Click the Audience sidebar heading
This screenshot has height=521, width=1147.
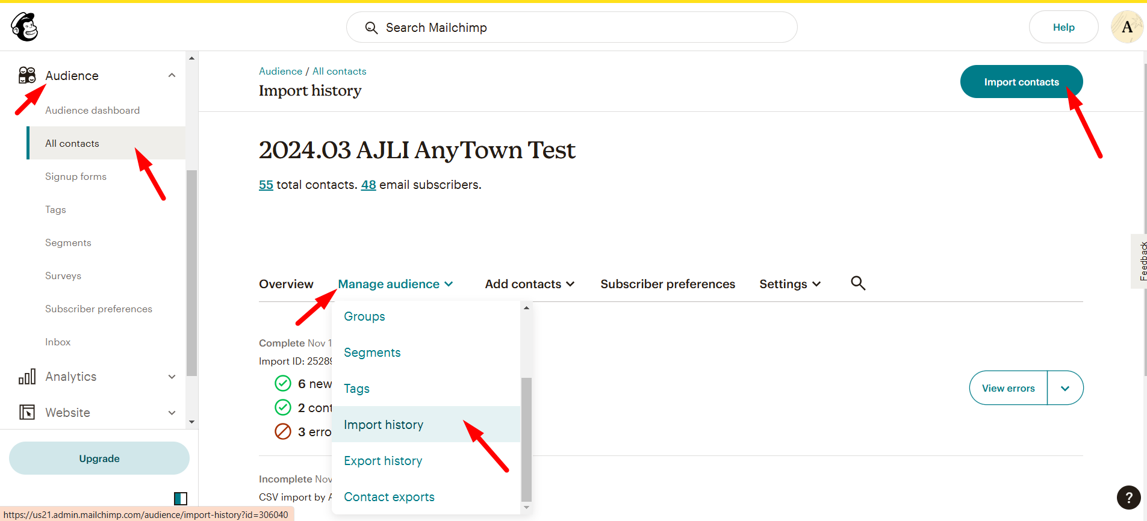[72, 75]
